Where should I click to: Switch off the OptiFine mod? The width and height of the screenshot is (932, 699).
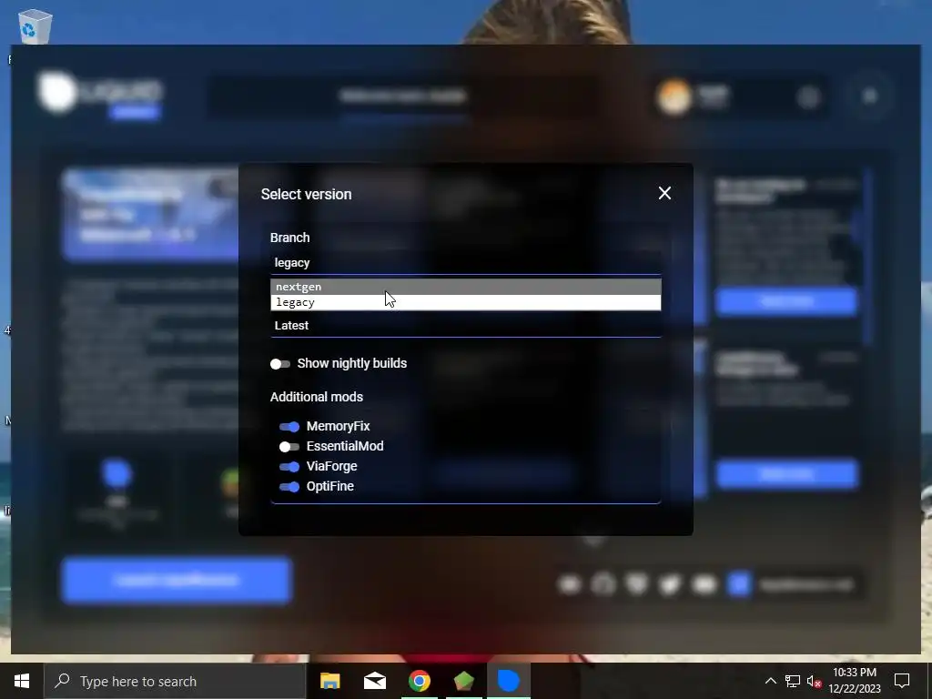289,487
